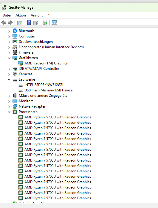Select the Monitore label
Image resolution: width=158 pixels, height=208 pixels.
[x=26, y=101]
